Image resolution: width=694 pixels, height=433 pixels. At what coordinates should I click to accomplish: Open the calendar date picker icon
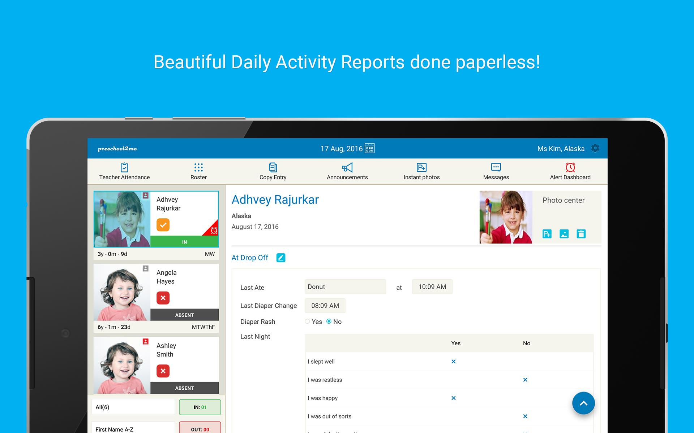369,148
